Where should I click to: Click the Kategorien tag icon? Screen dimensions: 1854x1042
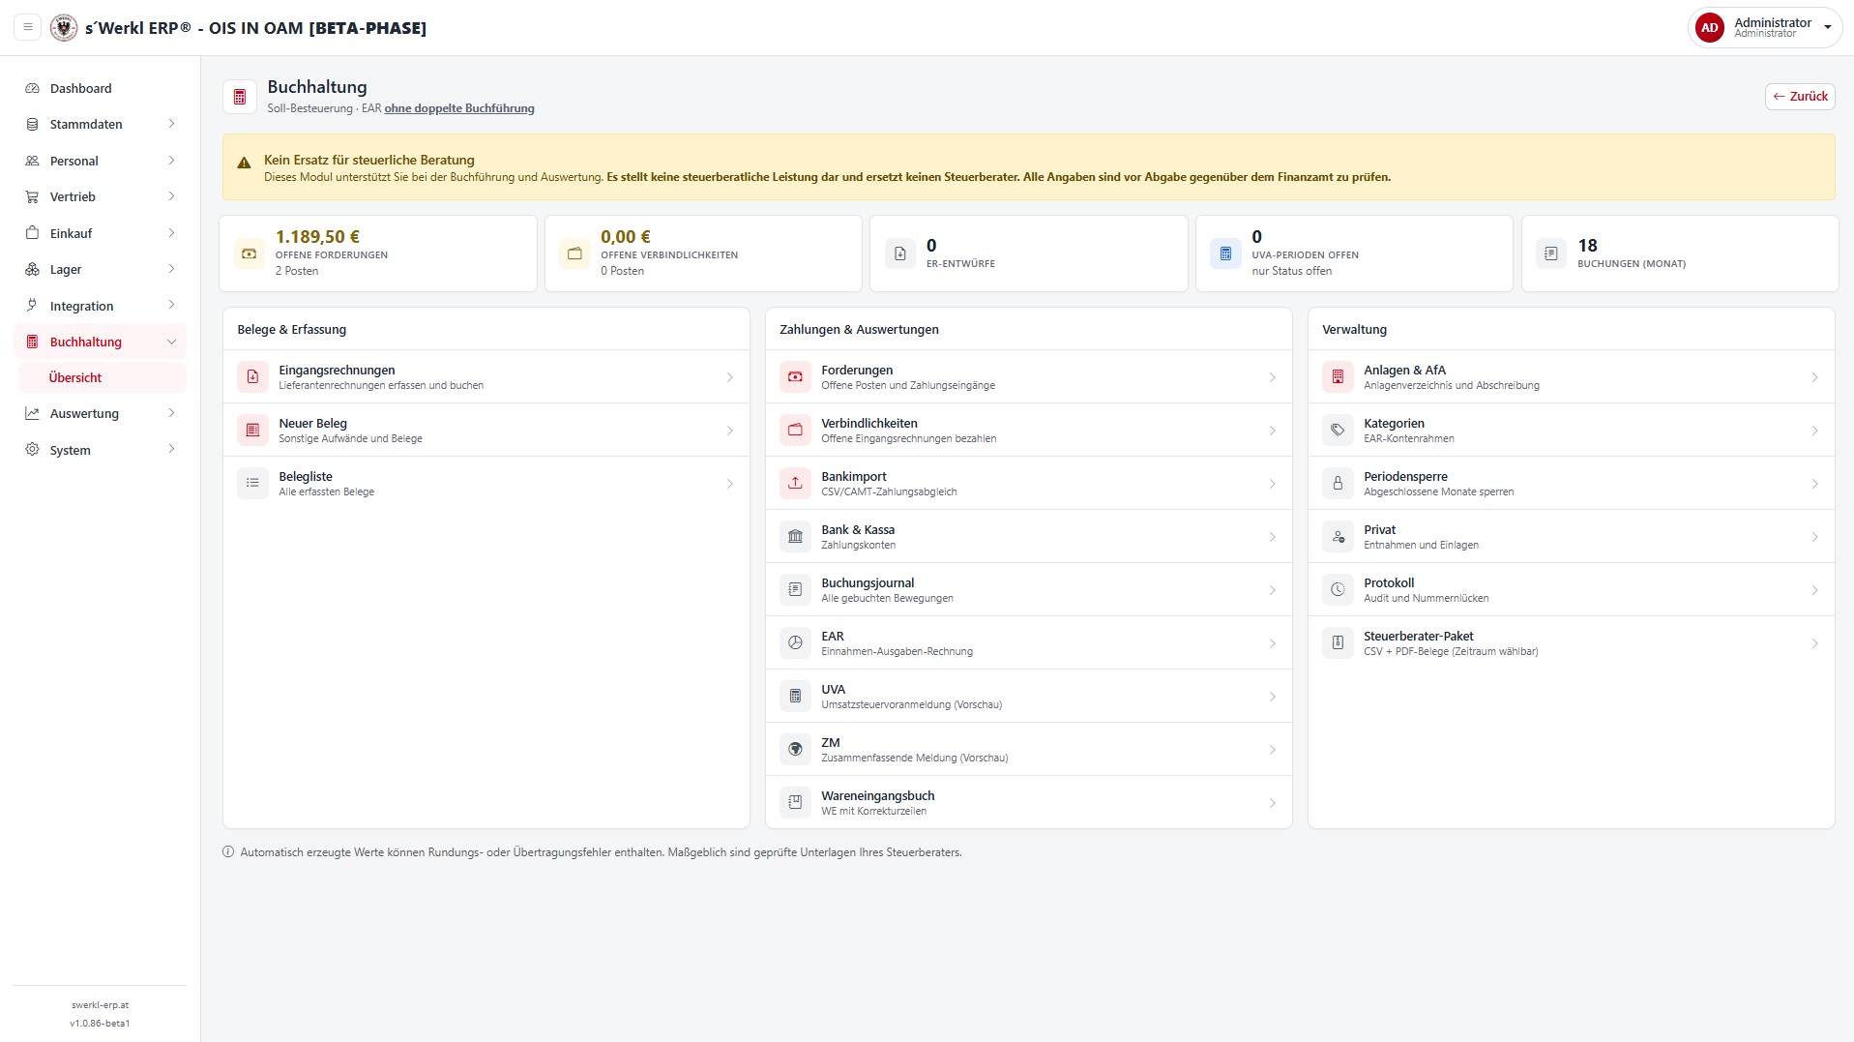pyautogui.click(x=1338, y=430)
